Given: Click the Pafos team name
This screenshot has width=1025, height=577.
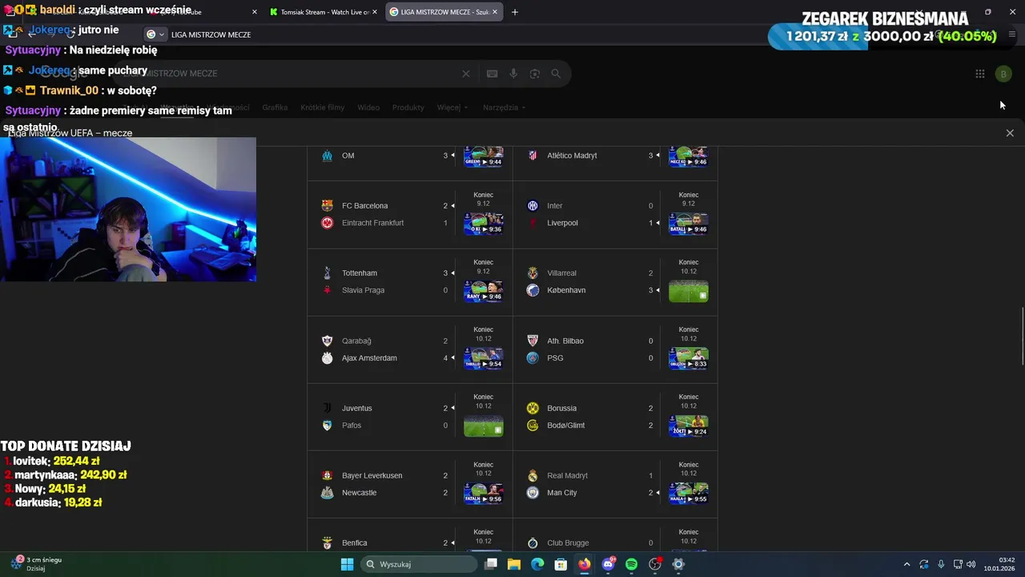Looking at the screenshot, I should pyautogui.click(x=352, y=426).
